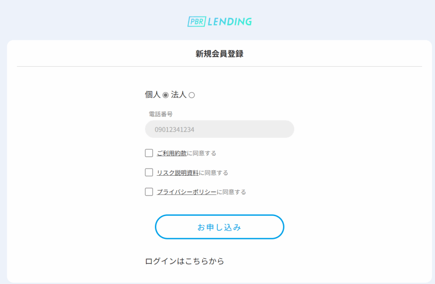
Task: Click the 電話番号 field label
Action: coord(161,114)
